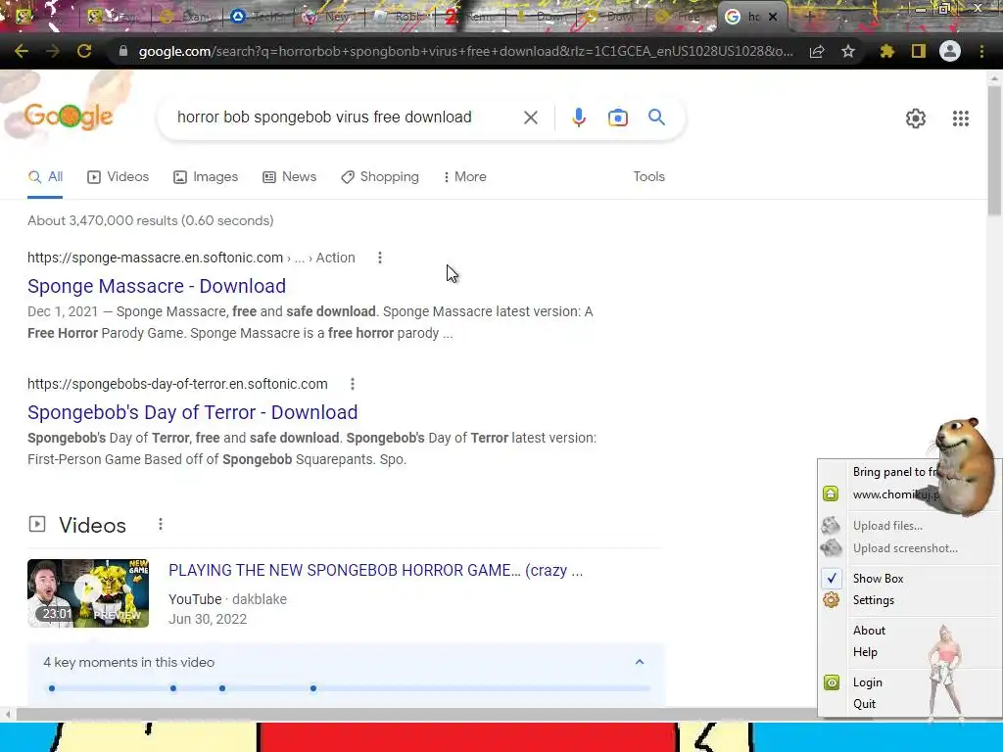Open the Tools filter options
Screen dimensions: 1003x752
point(648,176)
